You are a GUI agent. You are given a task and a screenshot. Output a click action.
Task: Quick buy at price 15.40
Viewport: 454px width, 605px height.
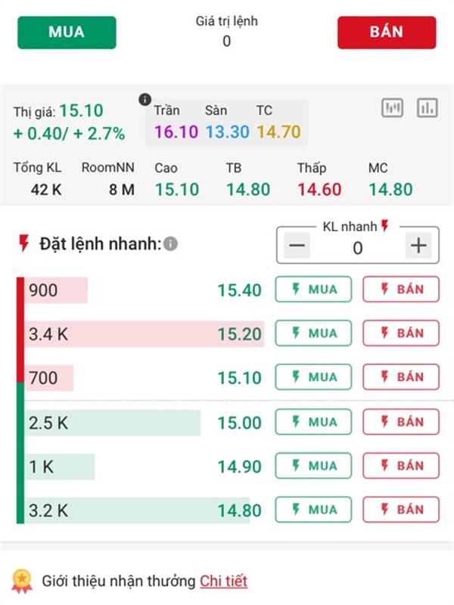(x=313, y=290)
